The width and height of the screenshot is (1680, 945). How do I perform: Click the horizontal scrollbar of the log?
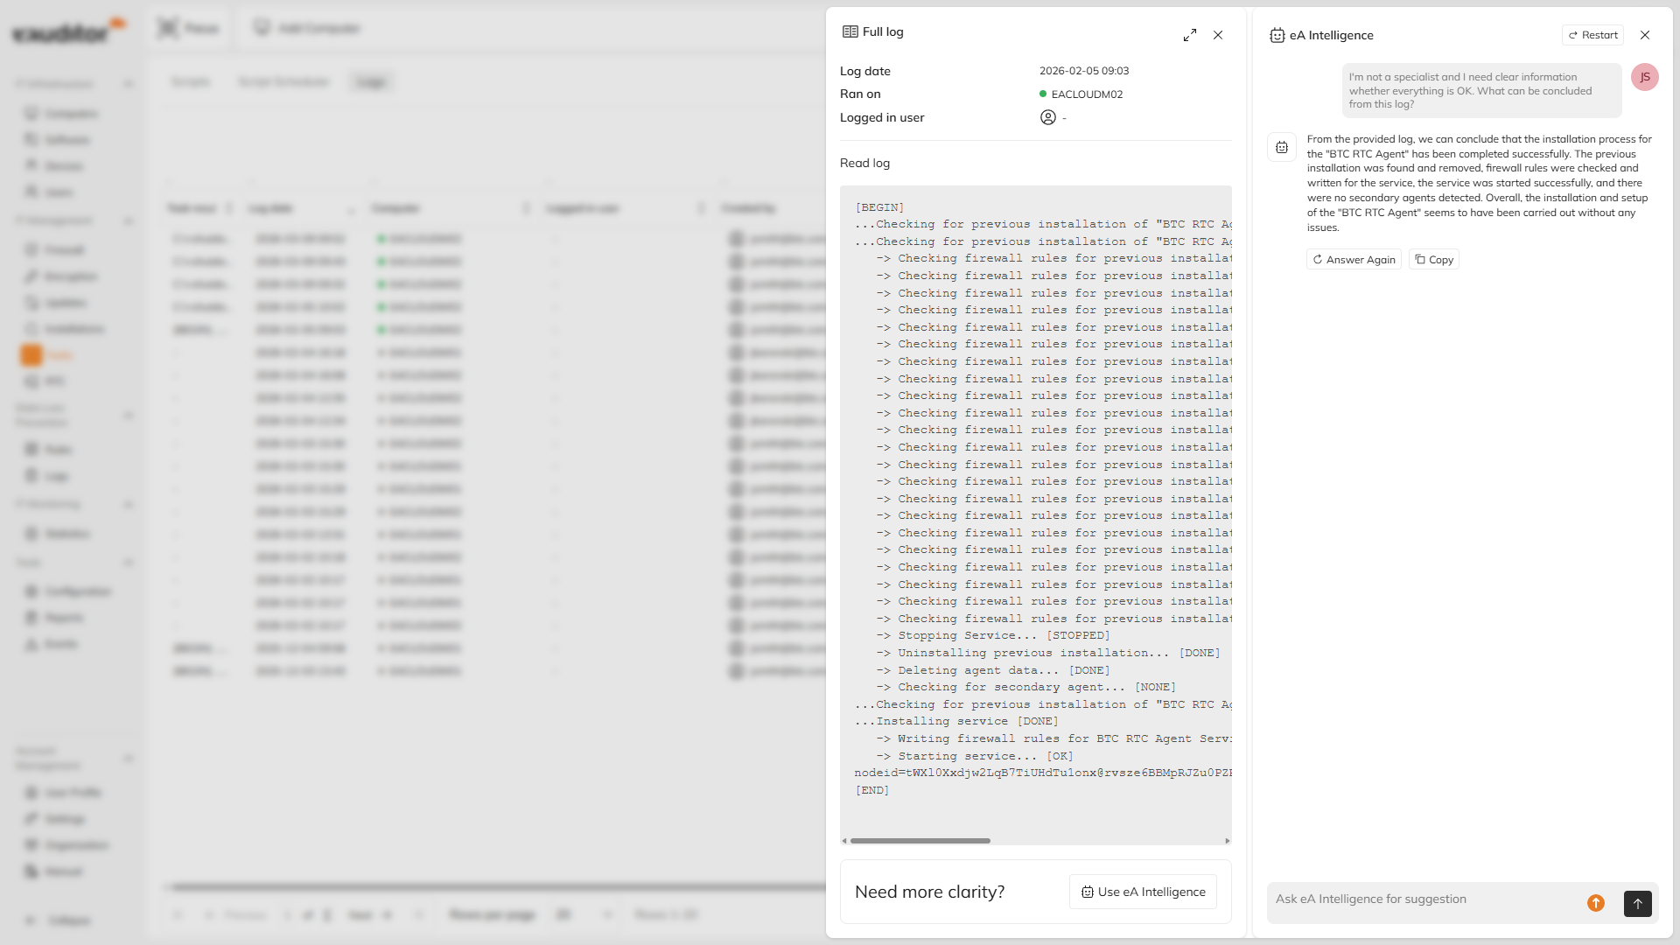click(x=920, y=841)
